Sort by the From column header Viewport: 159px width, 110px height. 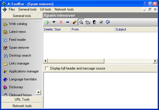pyautogui.click(x=93, y=29)
